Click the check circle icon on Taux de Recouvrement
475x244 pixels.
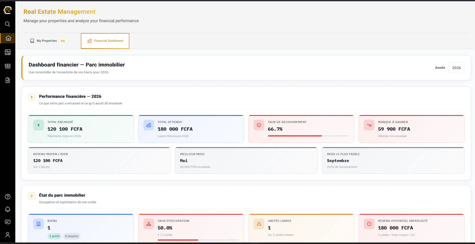pos(259,125)
